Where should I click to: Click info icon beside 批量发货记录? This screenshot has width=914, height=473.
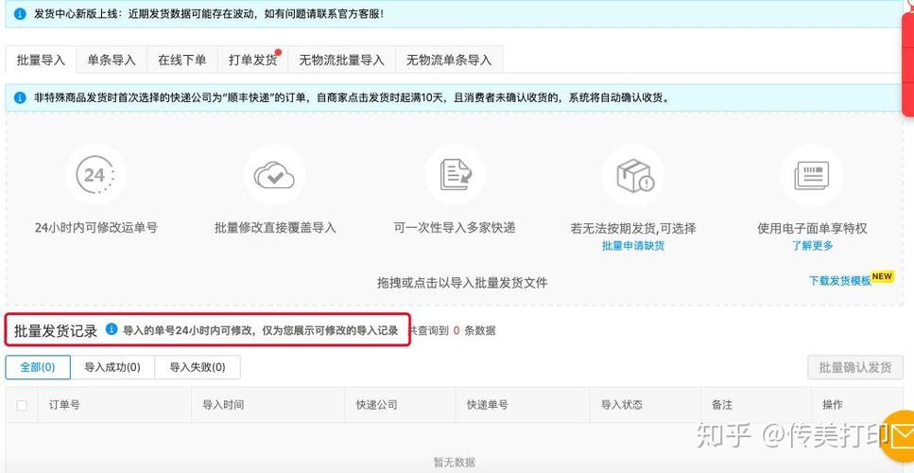coord(112,329)
